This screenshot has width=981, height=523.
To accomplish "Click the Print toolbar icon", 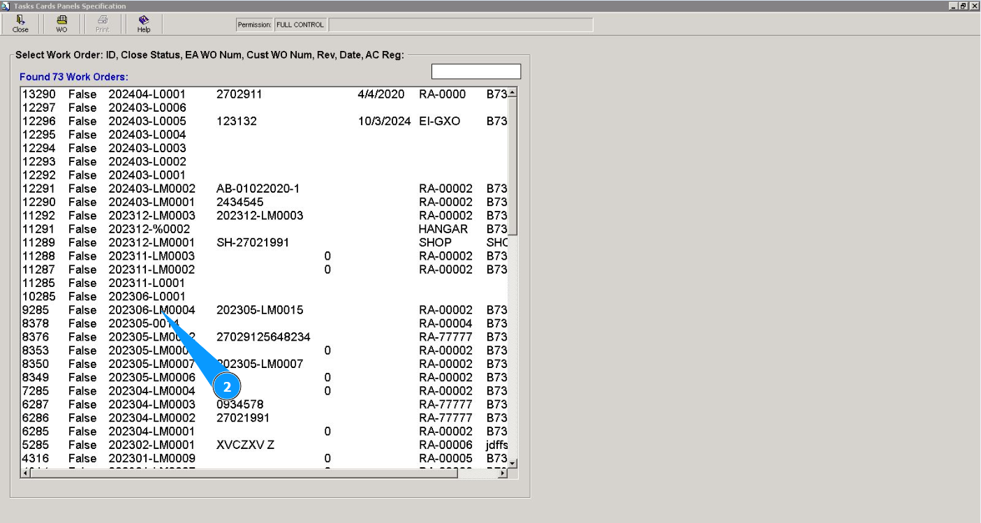I will point(103,24).
